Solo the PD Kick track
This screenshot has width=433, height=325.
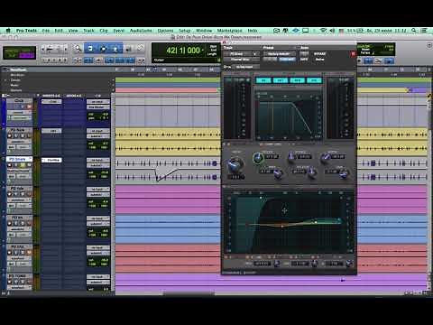pyautogui.click(x=23, y=135)
